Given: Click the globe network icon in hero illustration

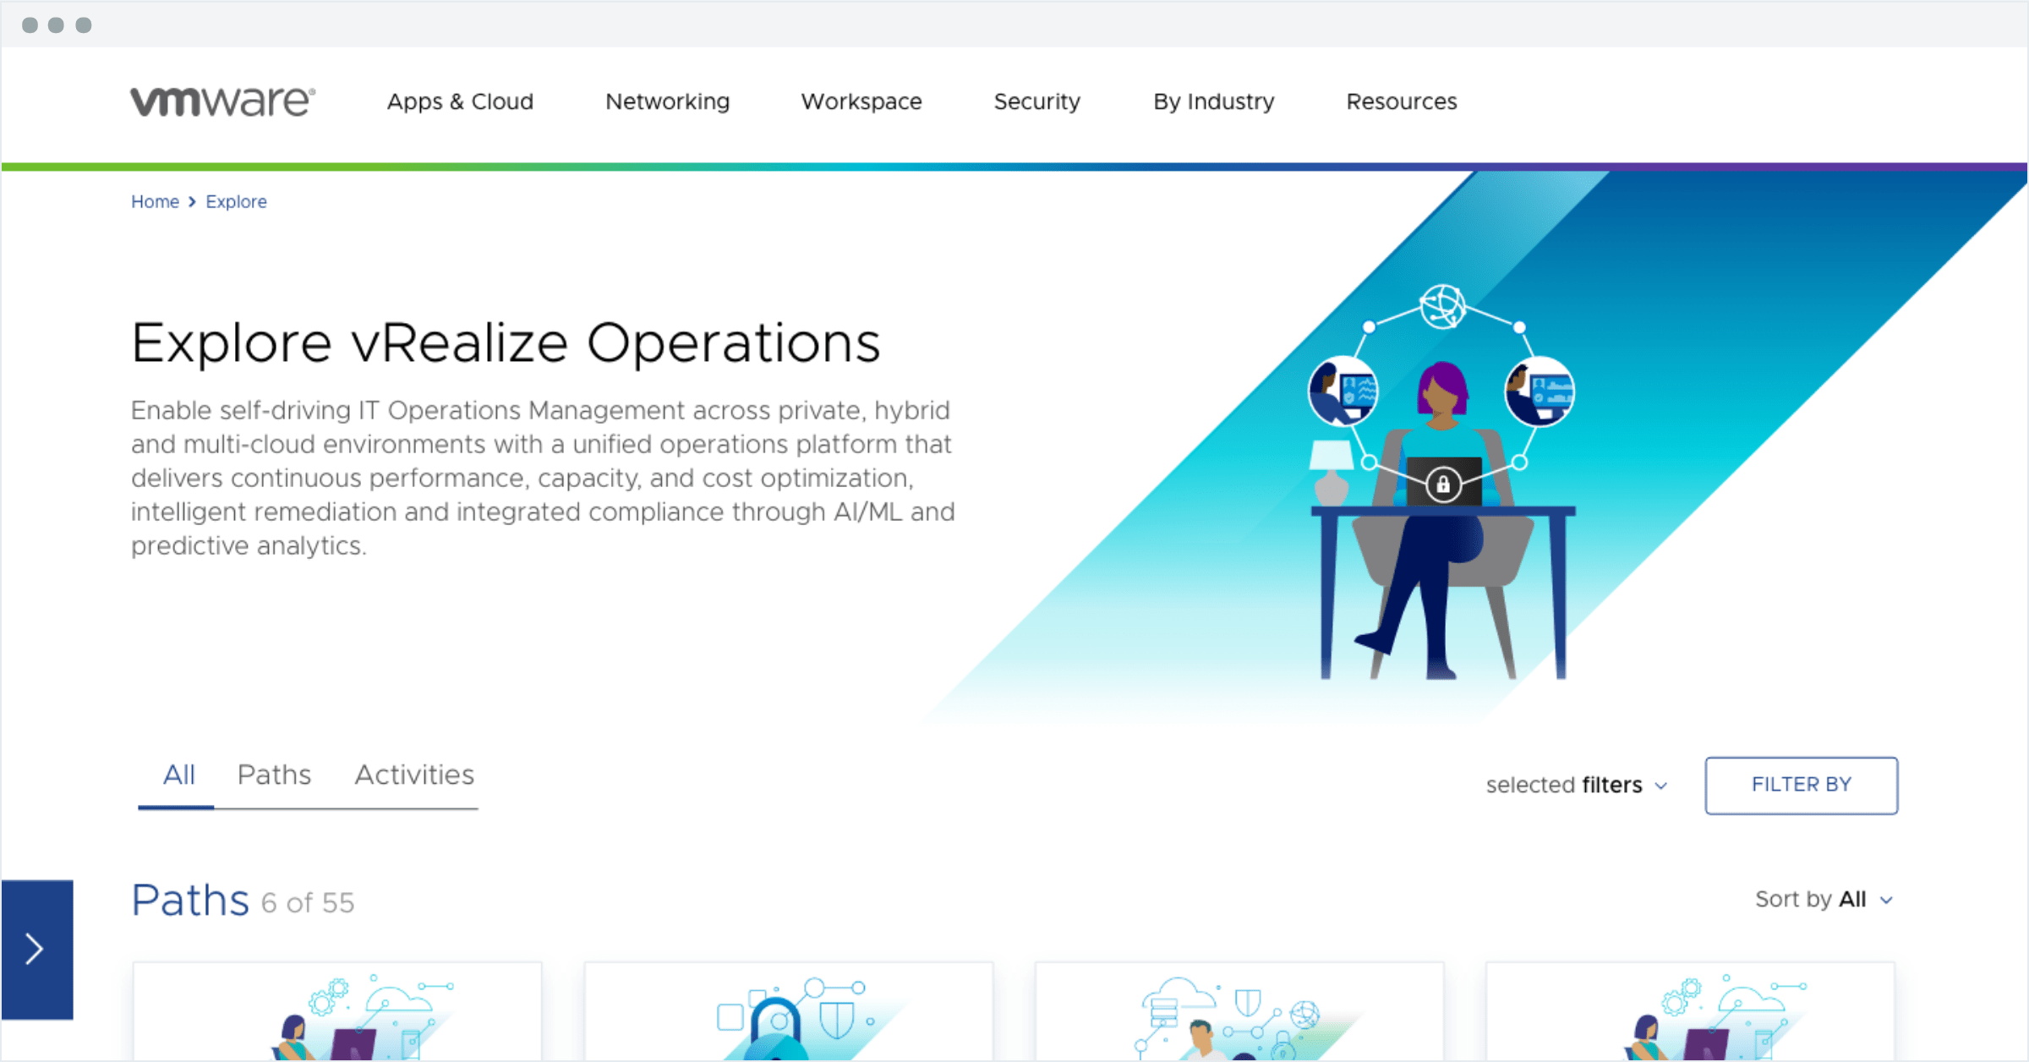Looking at the screenshot, I should click(x=1442, y=306).
